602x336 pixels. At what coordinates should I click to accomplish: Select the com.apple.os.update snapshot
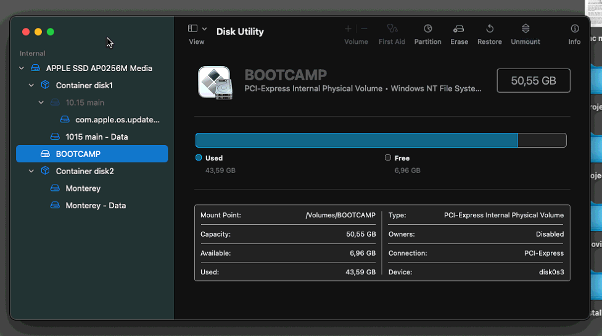click(117, 120)
